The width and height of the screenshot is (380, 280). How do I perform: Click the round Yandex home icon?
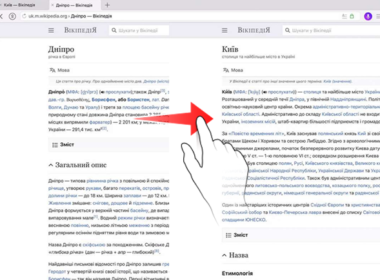[12, 16]
